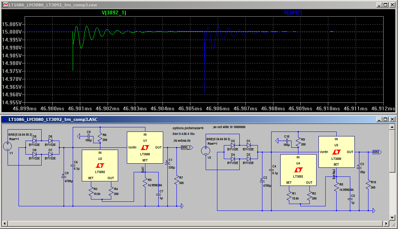Open the schematic window's title bar icon
Viewport: 398px width, 229px height.
click(5, 119)
